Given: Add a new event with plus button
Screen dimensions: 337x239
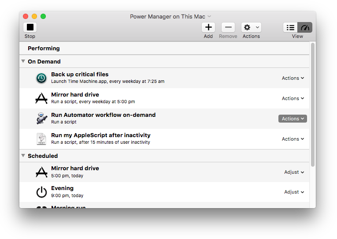Looking at the screenshot, I should coord(208,27).
